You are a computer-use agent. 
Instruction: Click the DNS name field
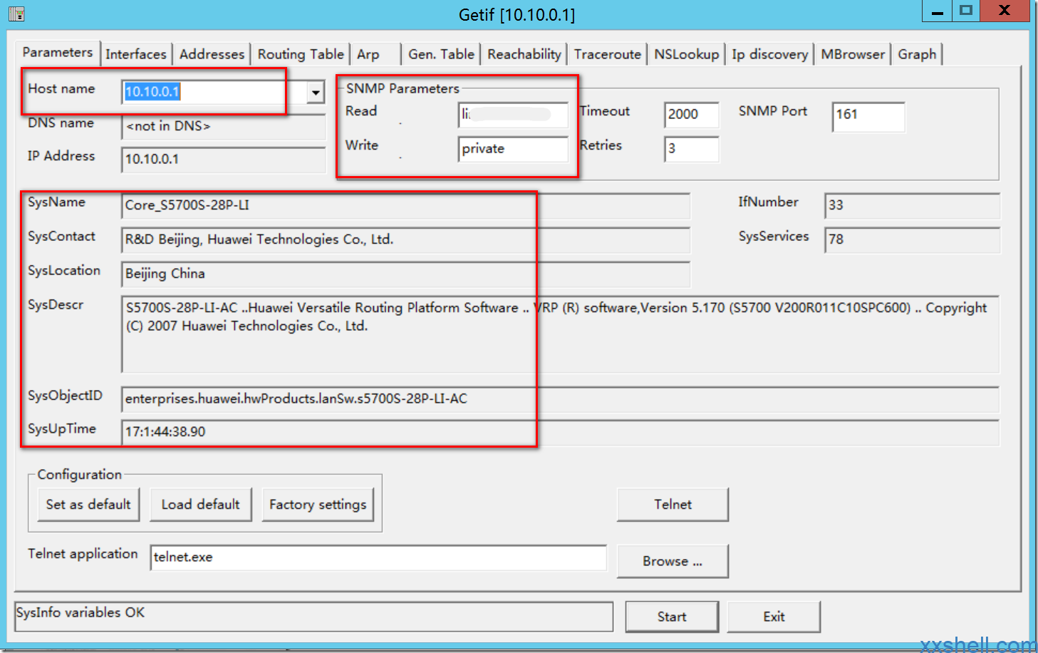[224, 126]
